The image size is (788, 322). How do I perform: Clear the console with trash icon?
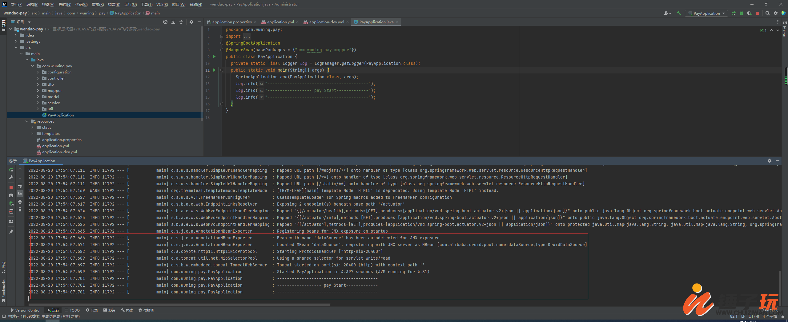[20, 210]
